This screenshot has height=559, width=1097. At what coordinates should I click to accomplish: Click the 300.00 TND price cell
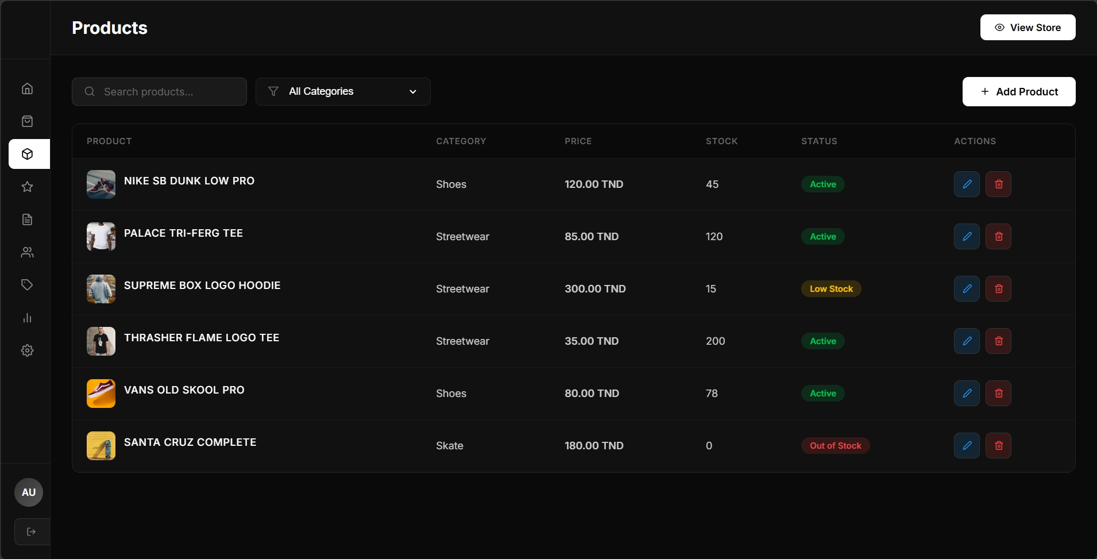coord(595,289)
